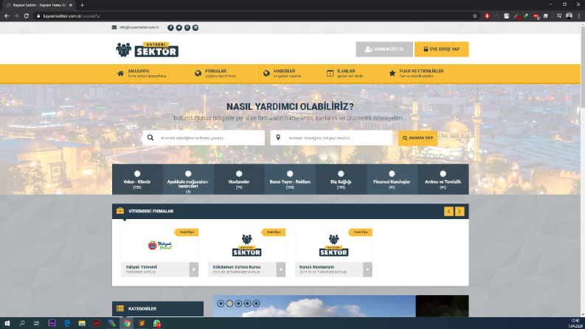
Task: Select the Arıtma ve Temizlik category tile
Action: (x=443, y=179)
